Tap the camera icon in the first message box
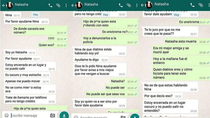 pyautogui.click(x=52, y=115)
